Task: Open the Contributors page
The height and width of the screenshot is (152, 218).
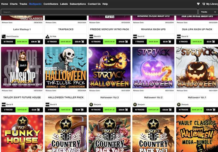Action: pos(51,4)
